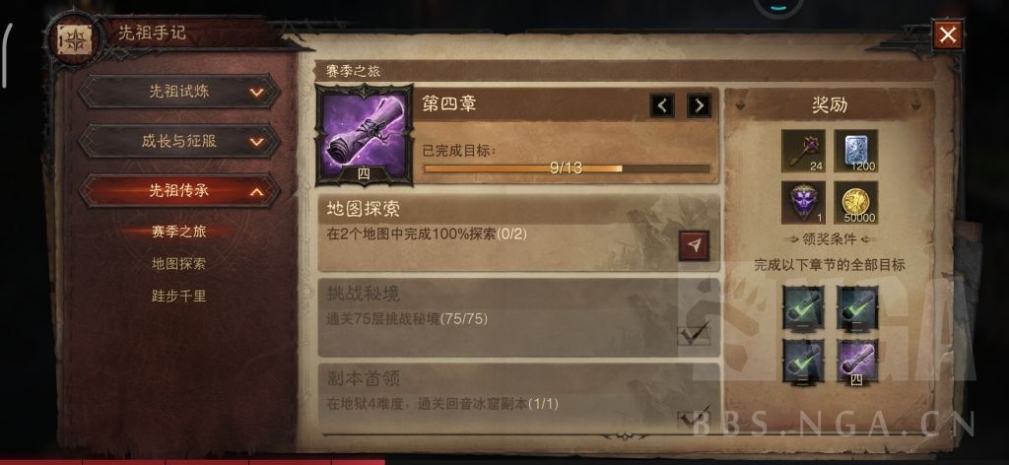Viewport: 1009px width, 465px height.
Task: Select the purple mask reward icon
Action: click(803, 203)
